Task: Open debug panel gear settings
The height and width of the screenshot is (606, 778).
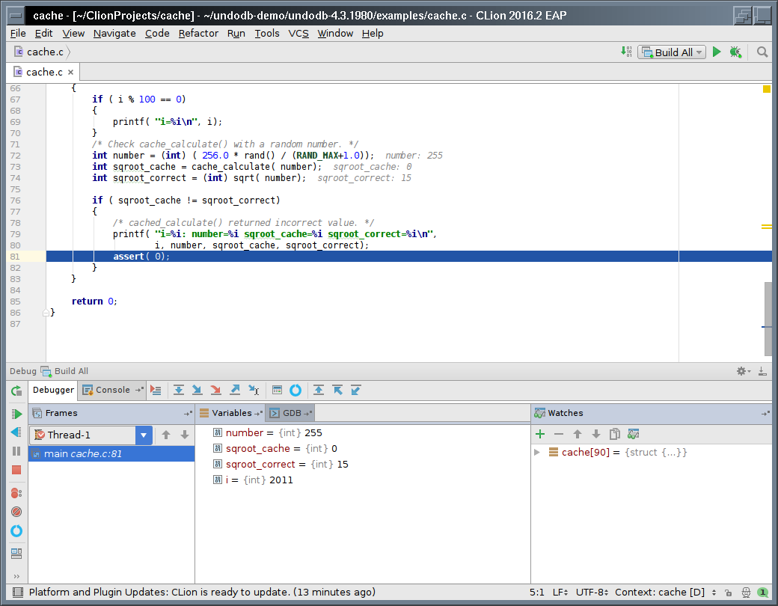Action: tap(744, 371)
